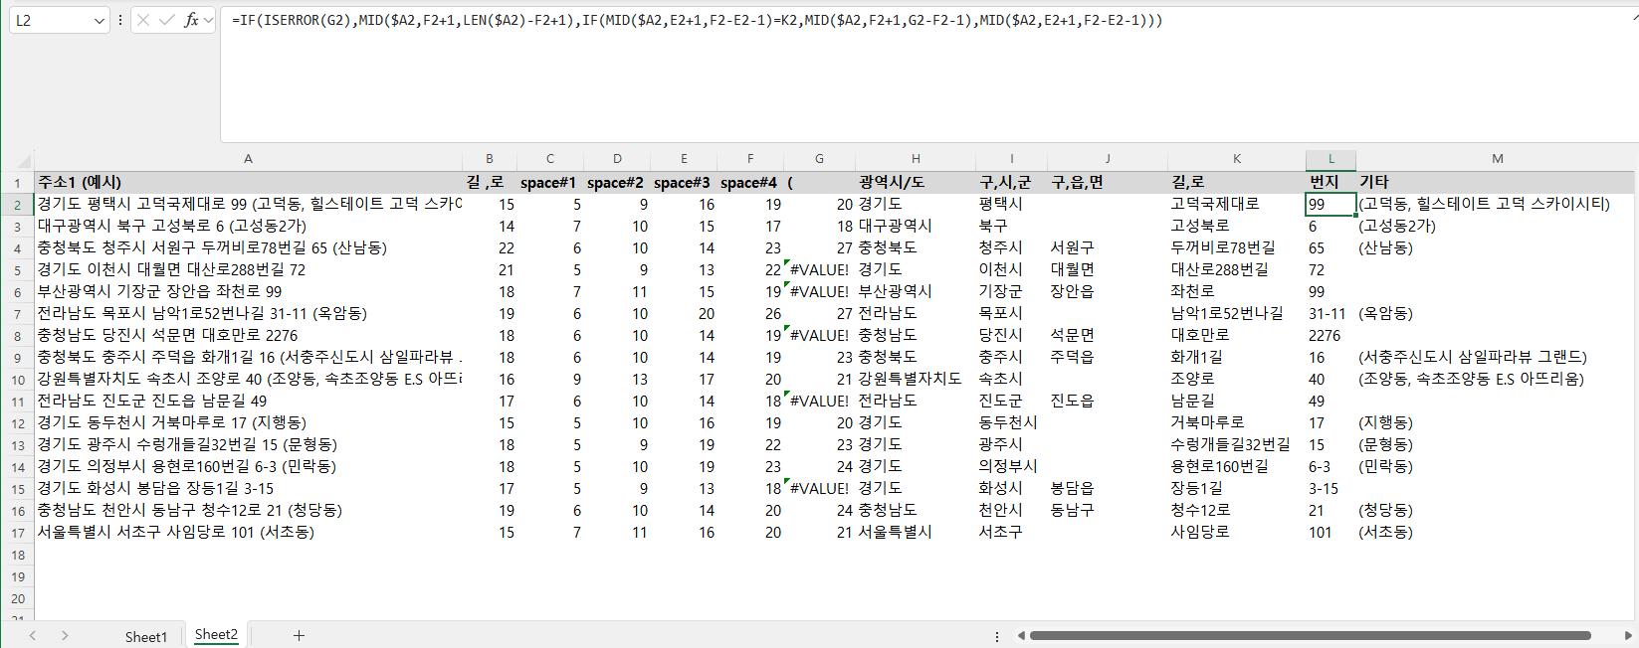
Task: Open the Name Box dropdown arrow
Action: (x=99, y=20)
